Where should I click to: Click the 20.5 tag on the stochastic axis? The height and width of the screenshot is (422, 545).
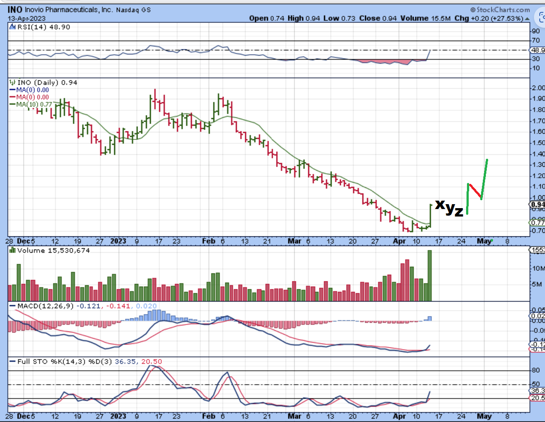(538, 398)
